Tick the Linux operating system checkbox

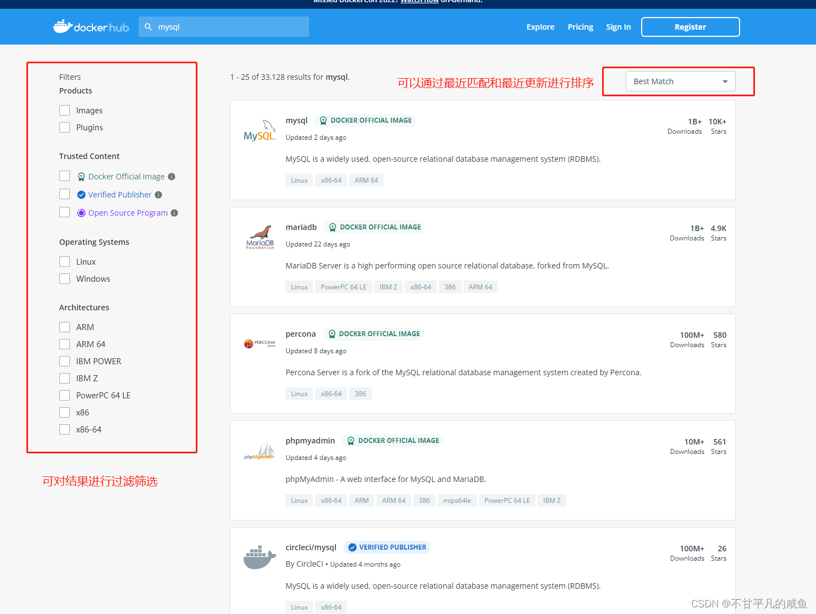(x=65, y=262)
